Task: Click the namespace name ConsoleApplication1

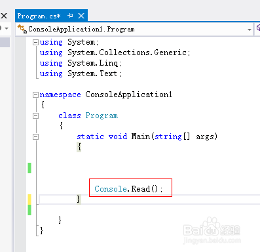Action: pos(128,94)
